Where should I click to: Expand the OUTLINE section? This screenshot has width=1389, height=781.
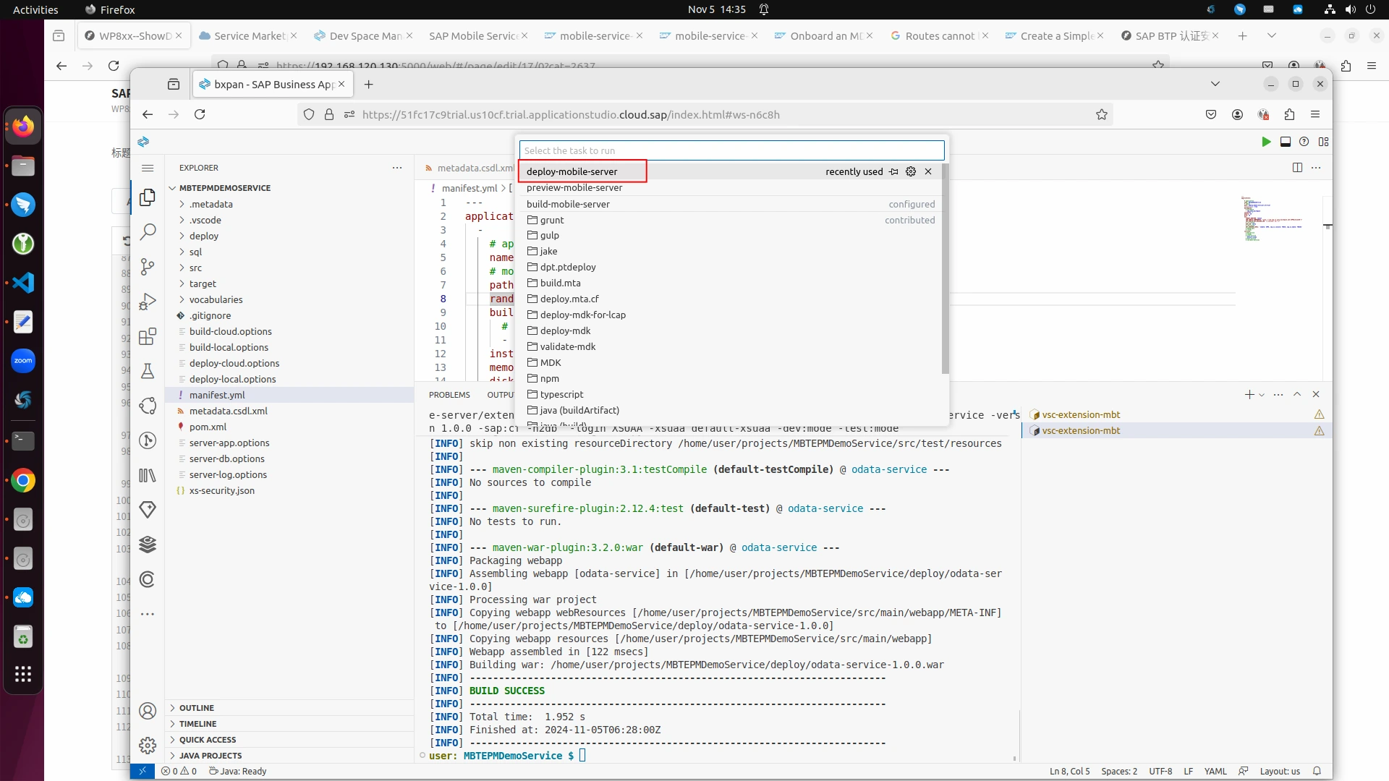(x=289, y=708)
